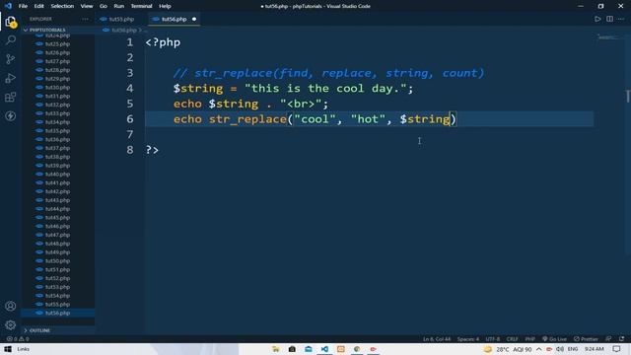Open the Extensions view

tap(11, 97)
